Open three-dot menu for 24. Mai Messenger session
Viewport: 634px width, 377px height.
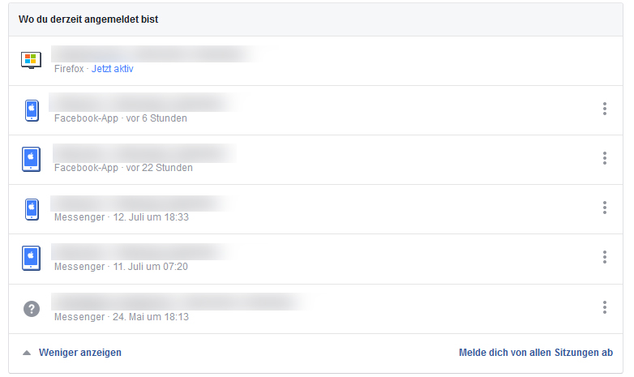tap(605, 307)
